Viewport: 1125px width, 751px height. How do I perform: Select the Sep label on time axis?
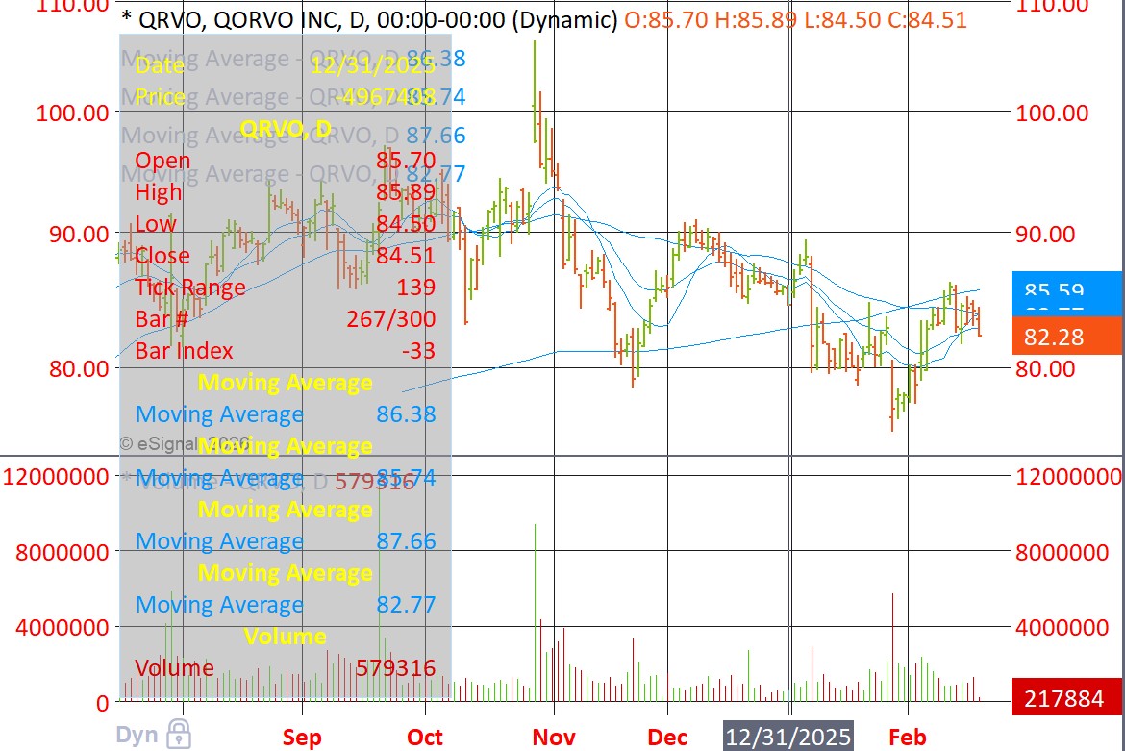(302, 738)
